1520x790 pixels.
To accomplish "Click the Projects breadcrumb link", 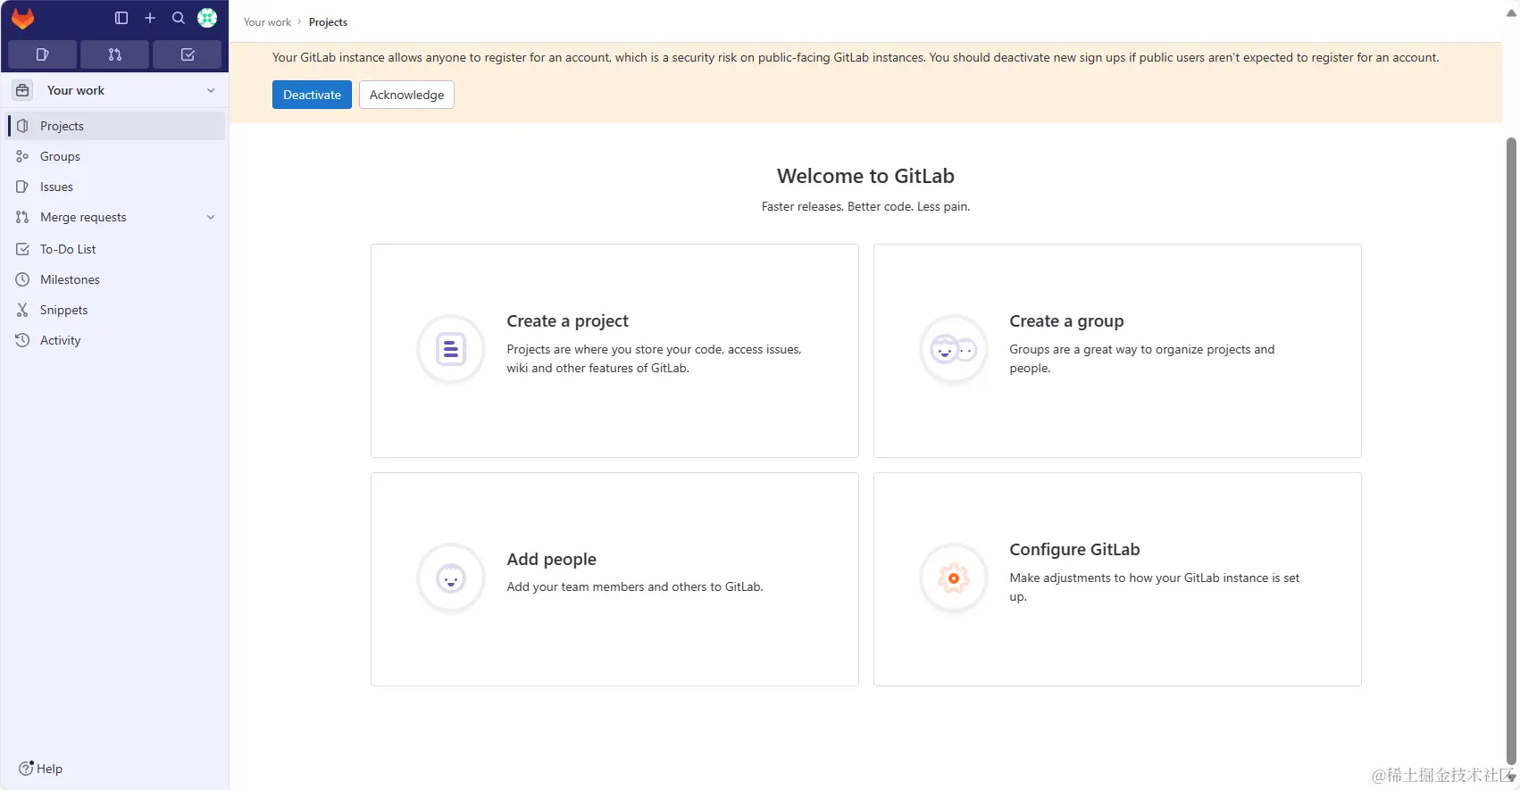I will (328, 22).
